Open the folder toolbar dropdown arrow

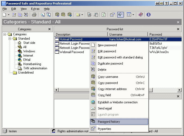(82, 15)
